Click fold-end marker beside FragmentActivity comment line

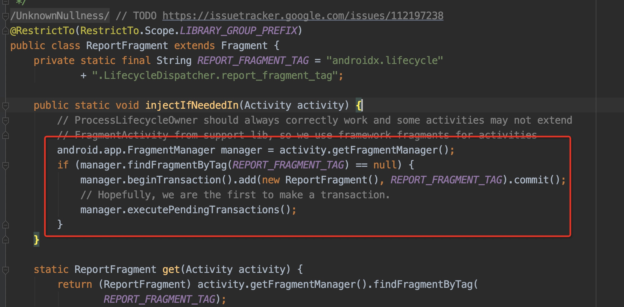(x=6, y=136)
